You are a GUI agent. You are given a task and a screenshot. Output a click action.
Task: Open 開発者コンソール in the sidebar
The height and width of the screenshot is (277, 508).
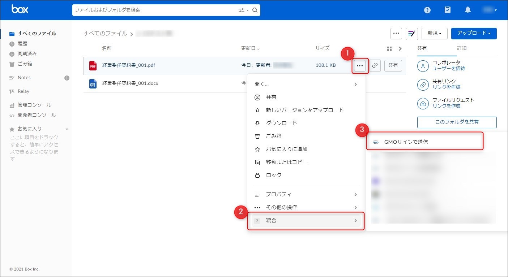(x=37, y=115)
